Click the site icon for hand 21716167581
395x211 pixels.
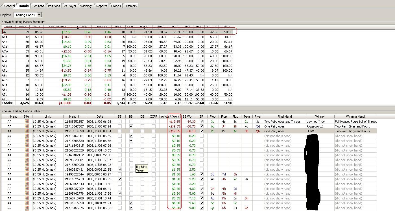[27, 136]
